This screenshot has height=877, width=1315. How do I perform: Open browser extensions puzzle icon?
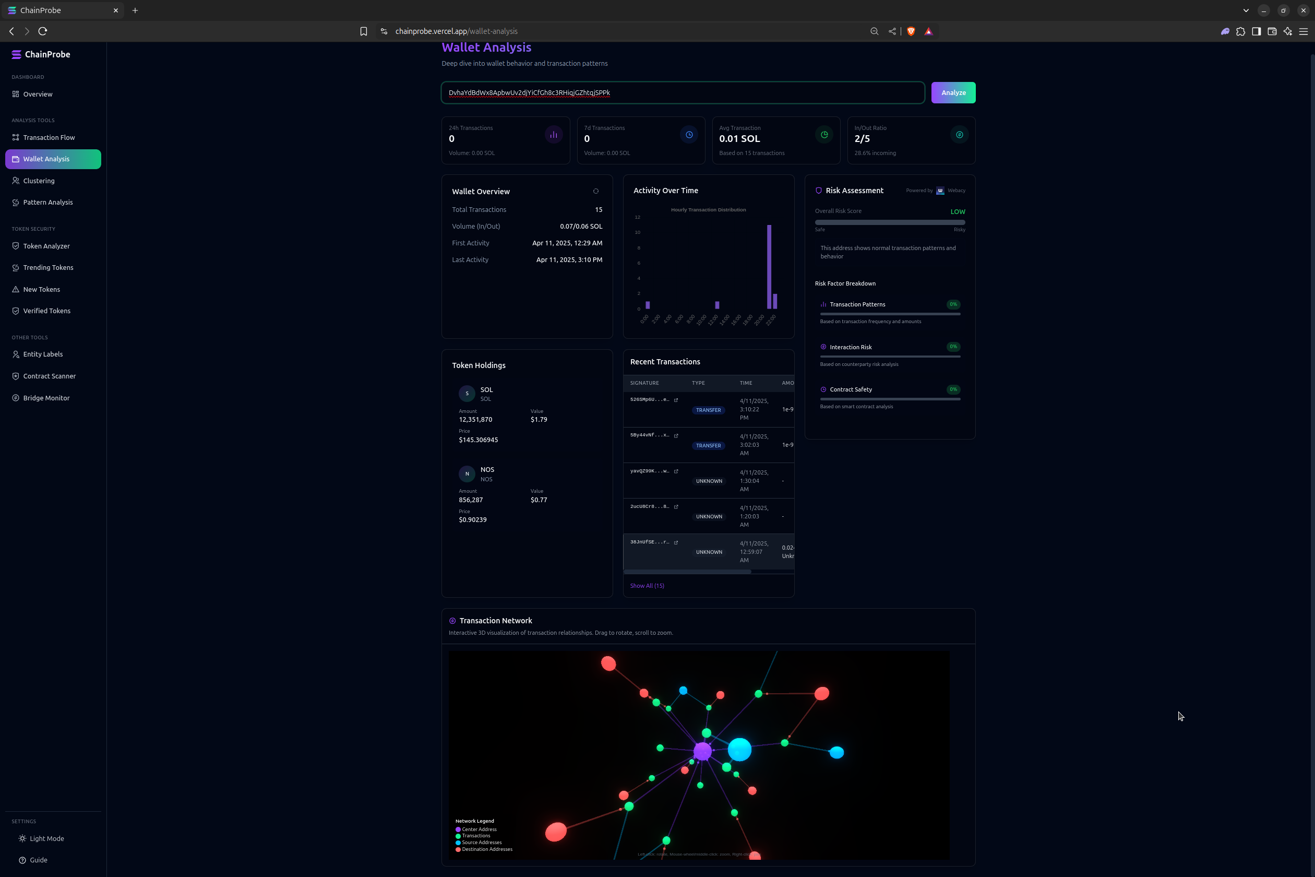1241,31
